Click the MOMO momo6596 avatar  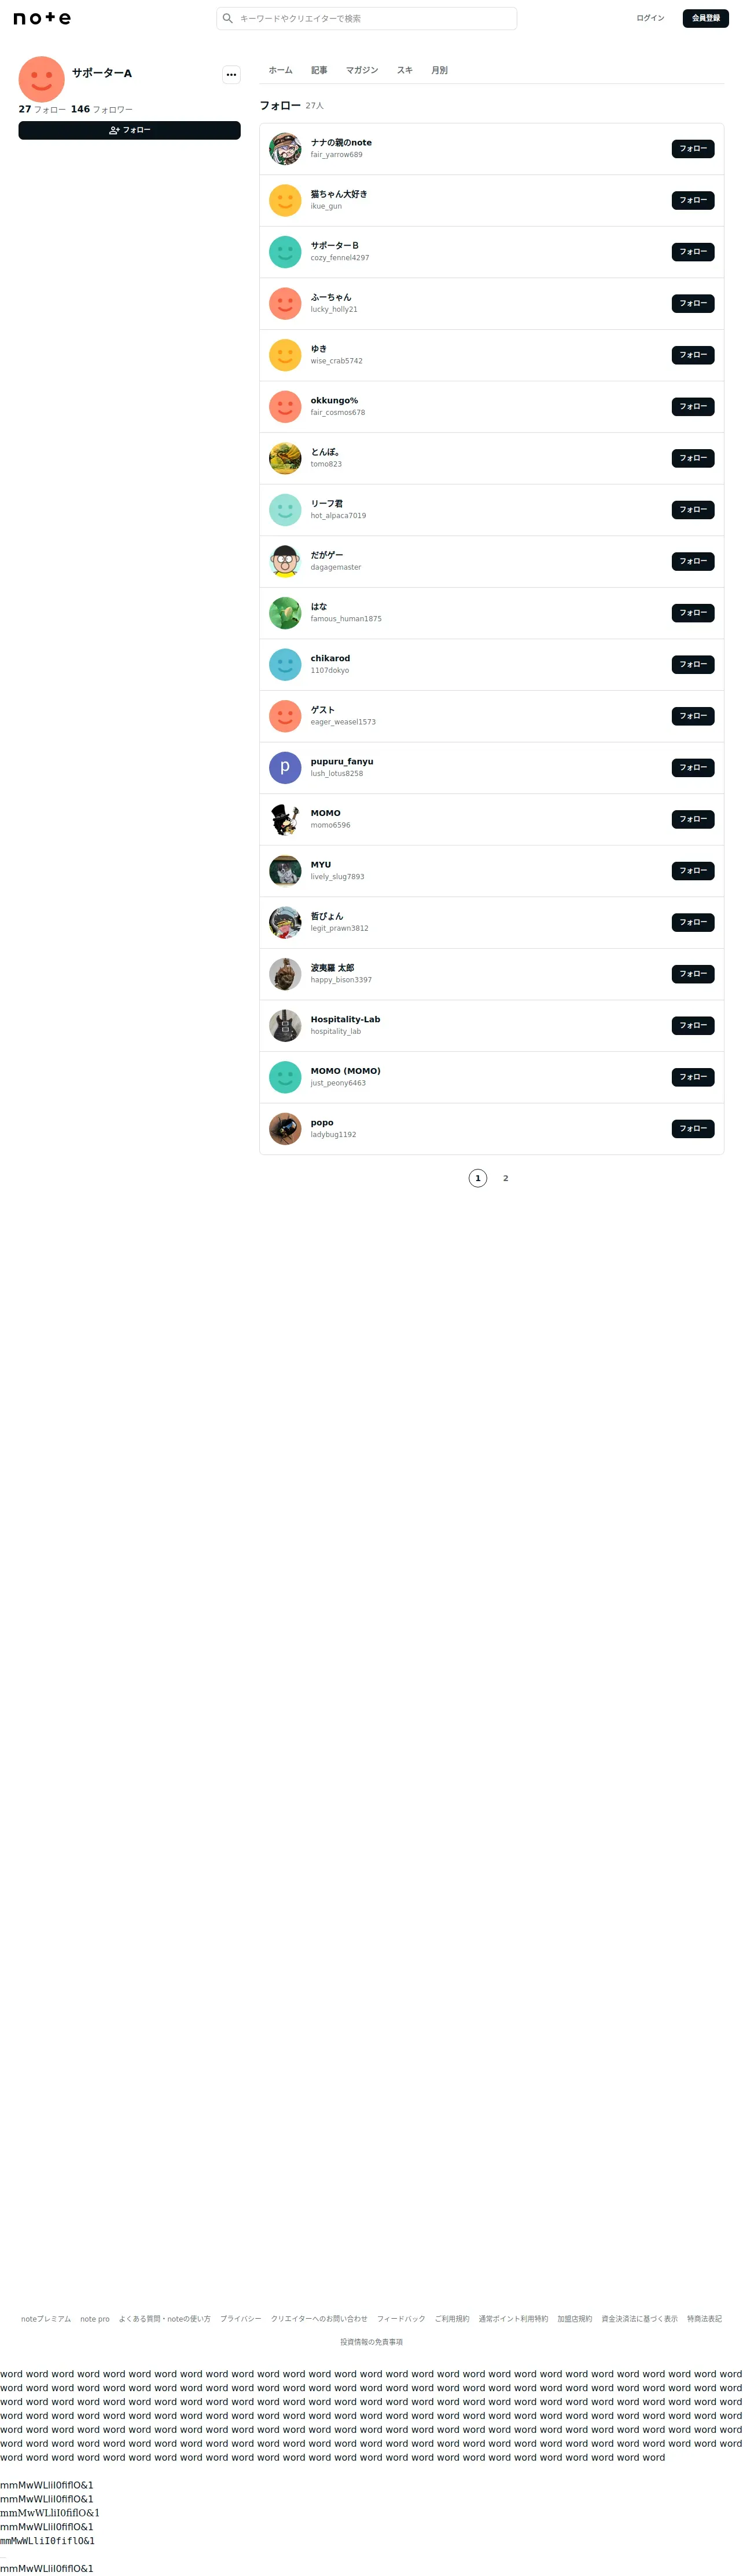tap(285, 819)
